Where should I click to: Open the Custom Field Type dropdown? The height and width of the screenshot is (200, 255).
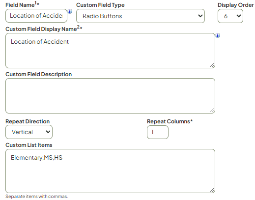141,16
